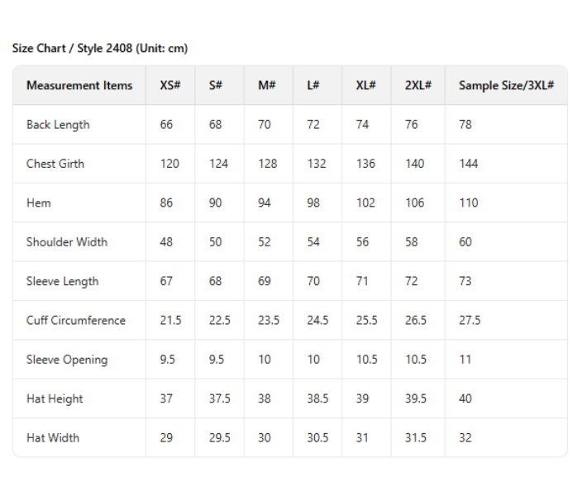Click the Hem value 102

pos(366,203)
